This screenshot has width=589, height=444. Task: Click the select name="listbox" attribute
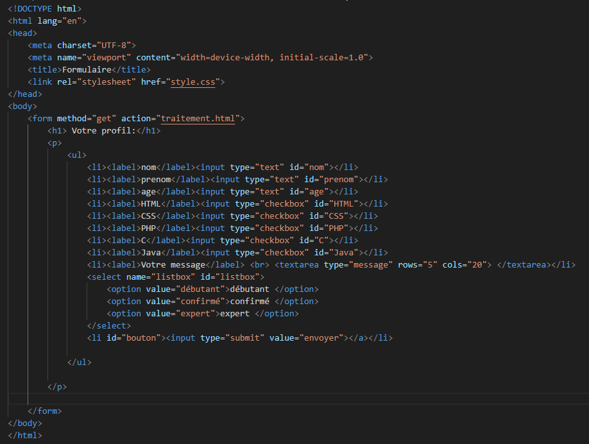click(x=160, y=277)
